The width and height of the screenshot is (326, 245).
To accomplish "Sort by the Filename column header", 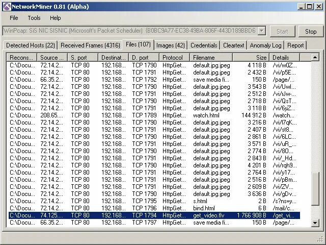I will (x=211, y=57).
